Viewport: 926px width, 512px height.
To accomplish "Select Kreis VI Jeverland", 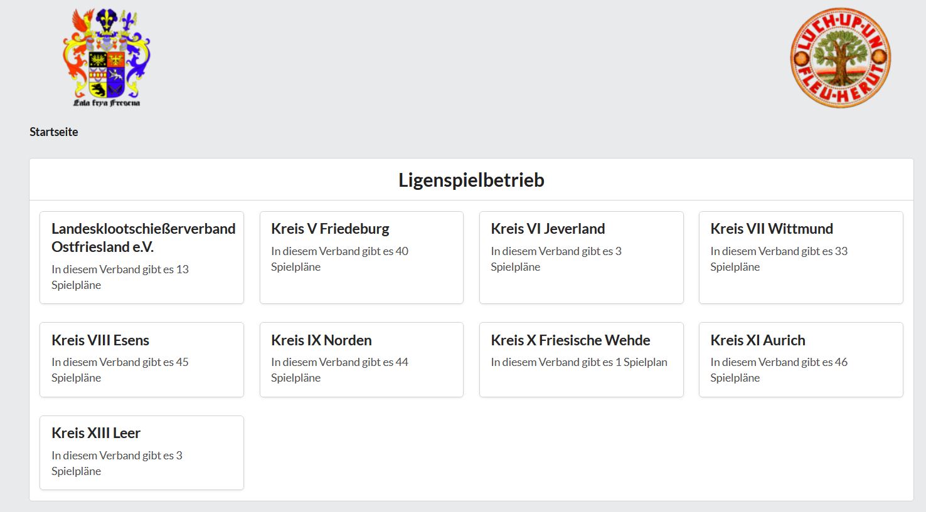I will (x=548, y=229).
